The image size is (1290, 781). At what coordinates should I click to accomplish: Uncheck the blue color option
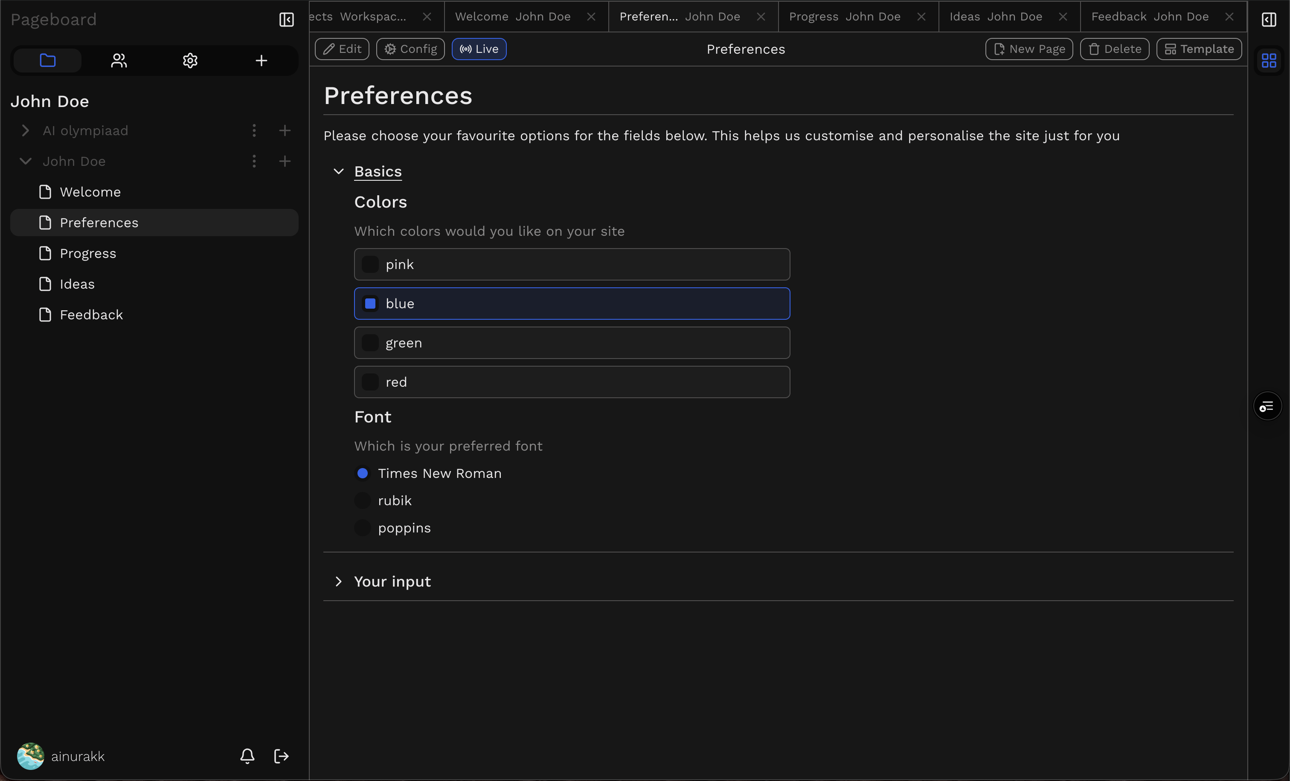(370, 304)
